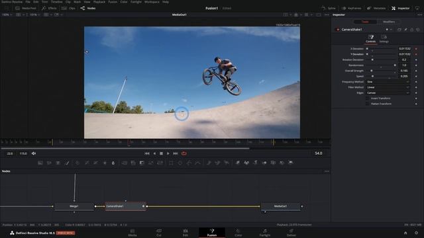The image size is (424, 238).
Task: Toggle the Rotation Deviation keyframe button
Action: tap(416, 59)
